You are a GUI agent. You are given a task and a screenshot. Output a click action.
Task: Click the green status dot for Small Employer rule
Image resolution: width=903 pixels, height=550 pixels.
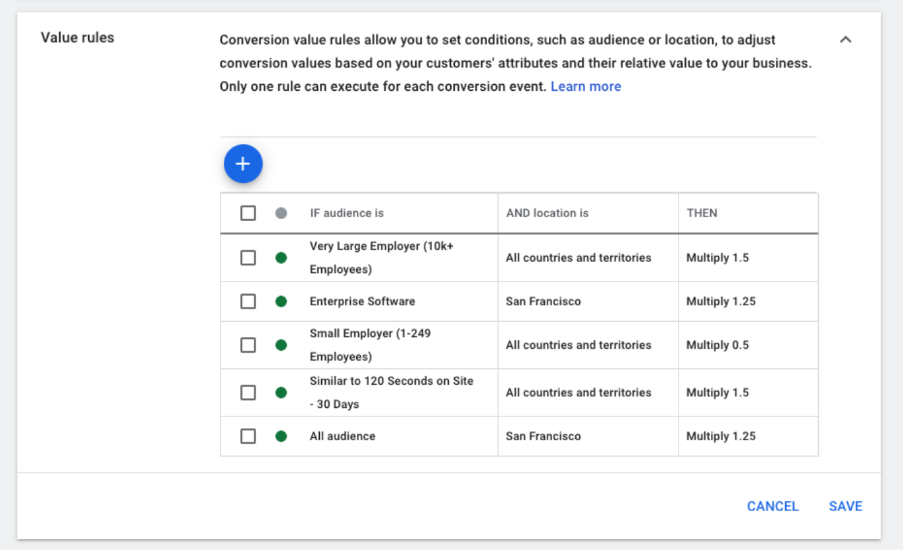point(281,345)
